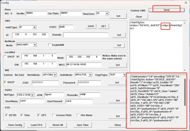190x131 pixels.
Task: Toggle the LocalNet DHCP checkbox
Action: click(5, 57)
